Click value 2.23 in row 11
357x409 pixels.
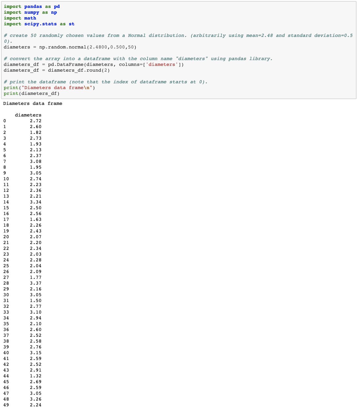(x=36, y=185)
